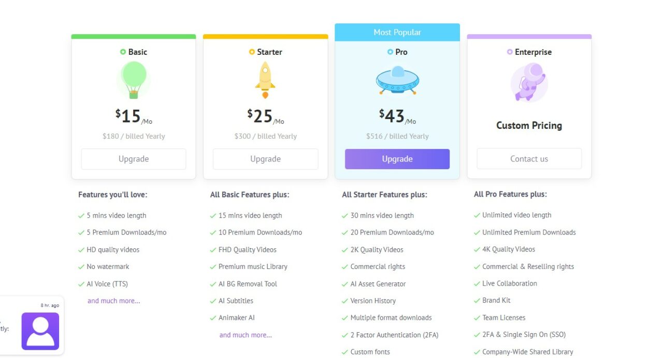Click the checkmark beside AI Subtitles
Image resolution: width=663 pixels, height=358 pixels.
click(213, 301)
